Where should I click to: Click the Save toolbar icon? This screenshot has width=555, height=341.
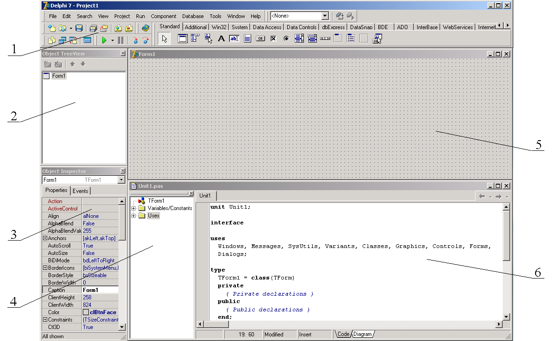click(79, 28)
